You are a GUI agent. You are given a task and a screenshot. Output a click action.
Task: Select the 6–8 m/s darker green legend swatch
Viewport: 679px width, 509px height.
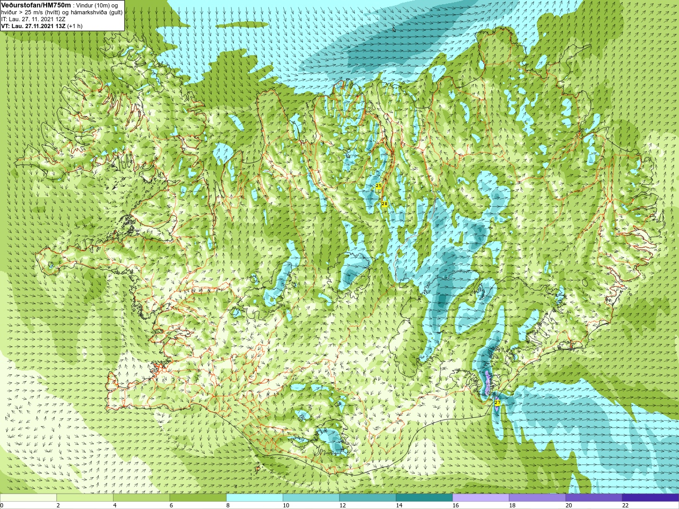[198, 498]
